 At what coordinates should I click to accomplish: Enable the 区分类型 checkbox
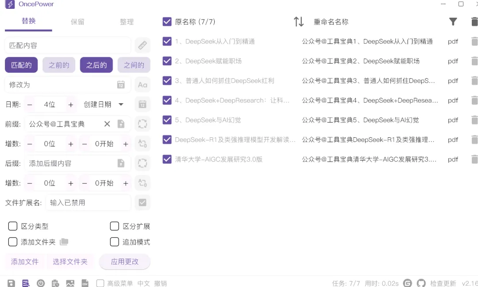click(x=12, y=226)
